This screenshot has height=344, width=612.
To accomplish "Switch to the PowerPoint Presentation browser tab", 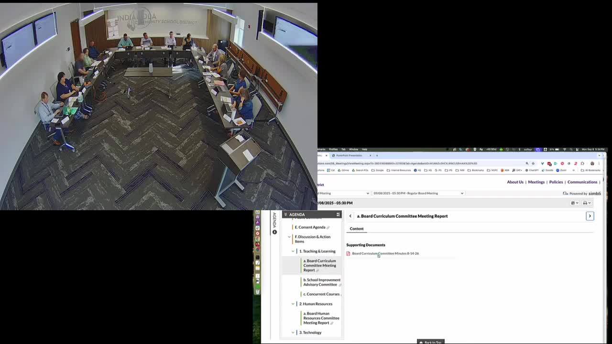I will pyautogui.click(x=349, y=155).
